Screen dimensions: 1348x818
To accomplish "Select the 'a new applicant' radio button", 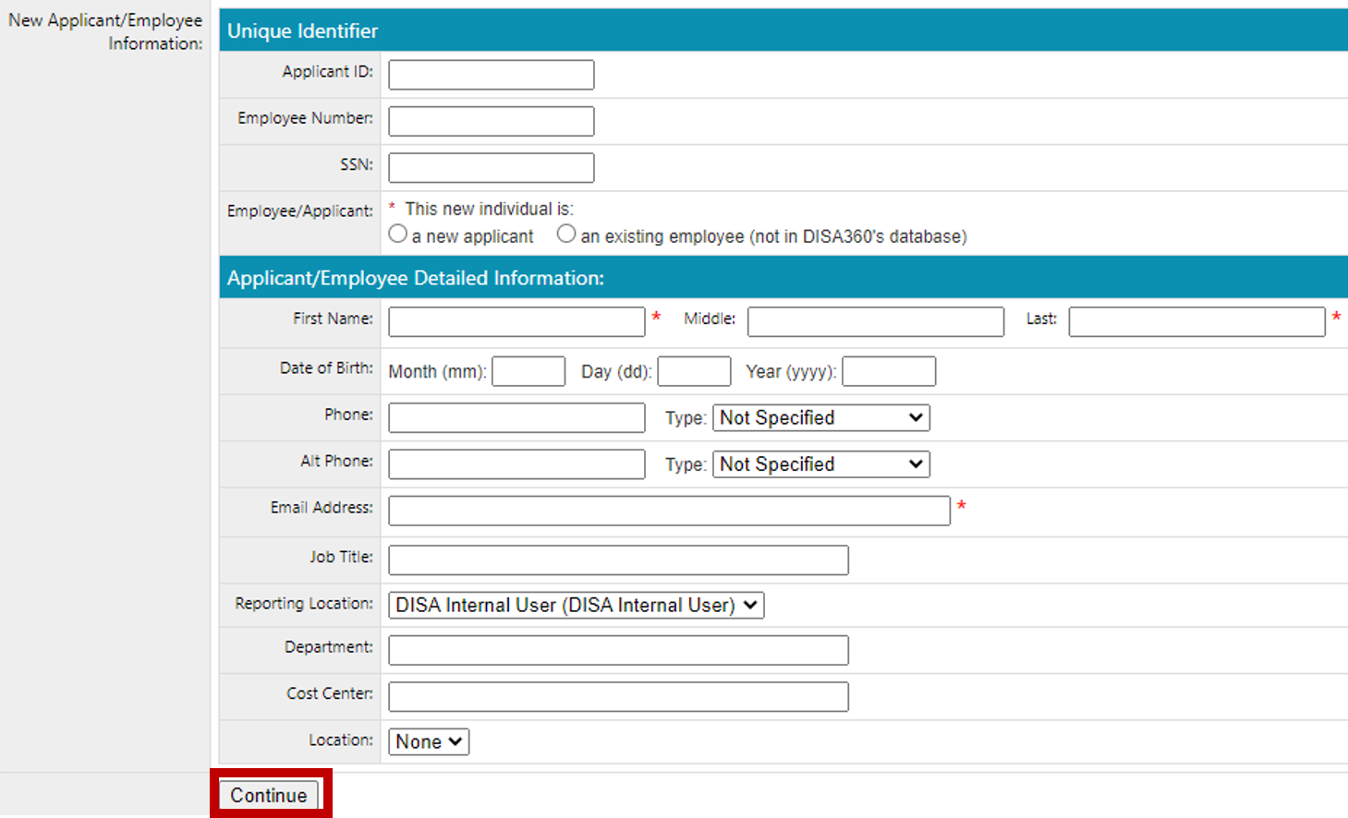I will point(398,235).
